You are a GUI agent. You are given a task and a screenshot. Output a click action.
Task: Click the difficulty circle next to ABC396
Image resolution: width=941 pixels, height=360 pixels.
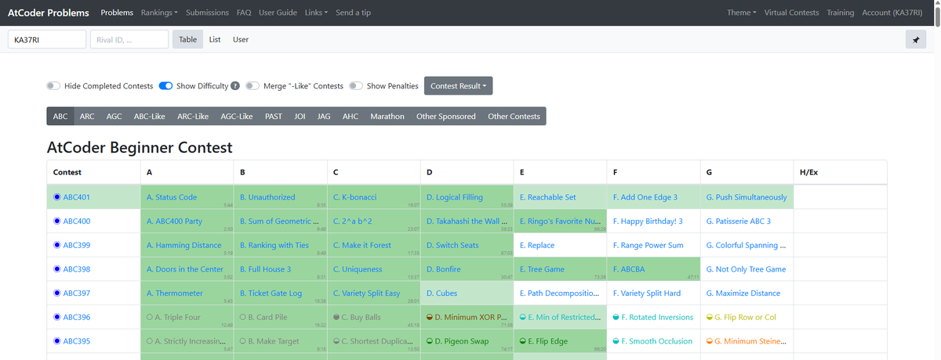point(57,317)
